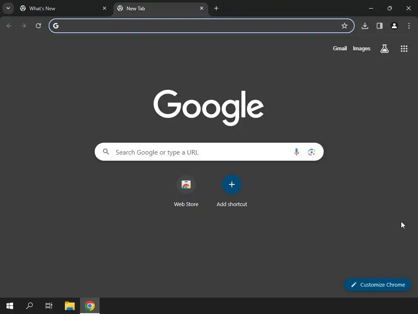The width and height of the screenshot is (418, 314).
Task: Close the New Tab tab
Action: tap(202, 8)
